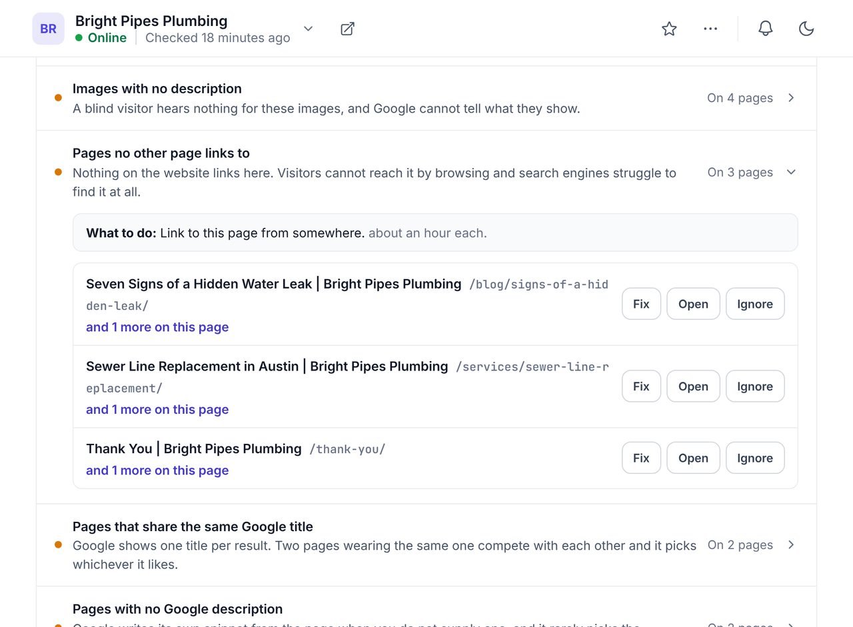Click the Bright Pipes Plumbing site name
This screenshot has width=853, height=627.
151,21
